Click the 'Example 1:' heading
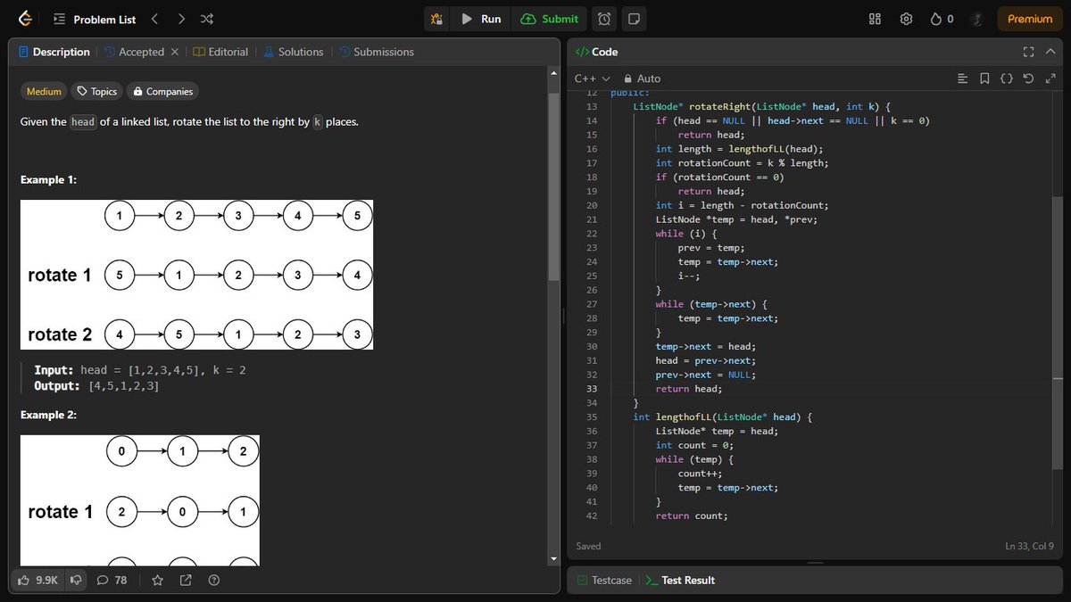This screenshot has height=602, width=1071. 48,180
